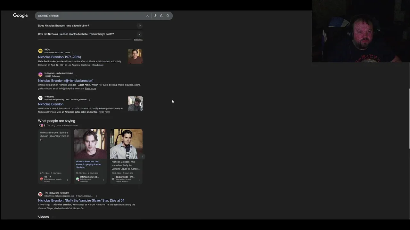
Task: Expand the Michelle Trachtenberg's death question
Action: [x=90, y=34]
